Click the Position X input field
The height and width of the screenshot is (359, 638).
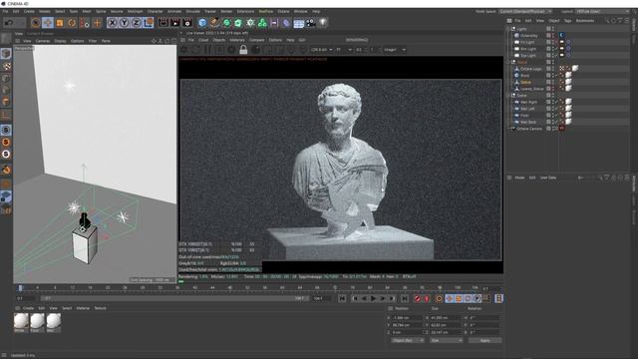408,317
